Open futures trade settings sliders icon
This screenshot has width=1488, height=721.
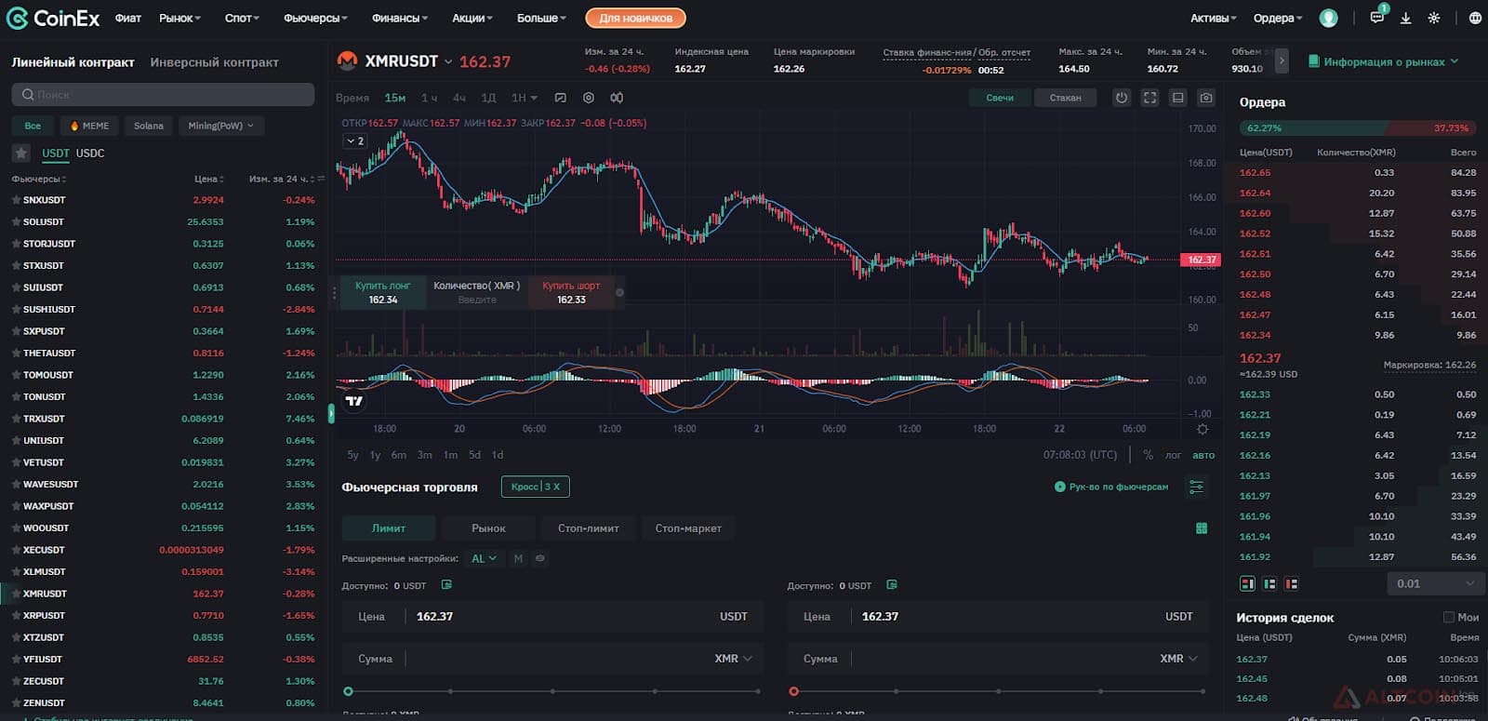click(x=1196, y=487)
